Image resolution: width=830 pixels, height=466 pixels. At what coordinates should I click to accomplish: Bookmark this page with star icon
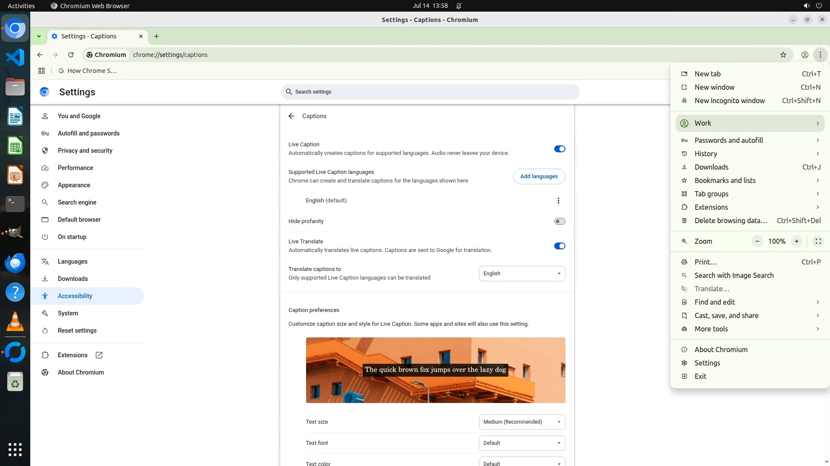[x=783, y=55]
